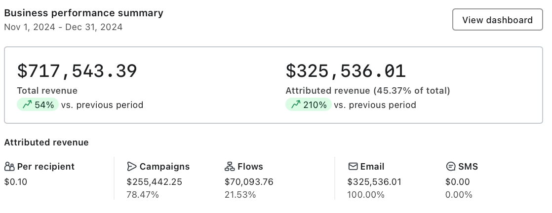This screenshot has height=213, width=552.
Task: Click the Campaigns paper plane icon
Action: click(x=132, y=167)
